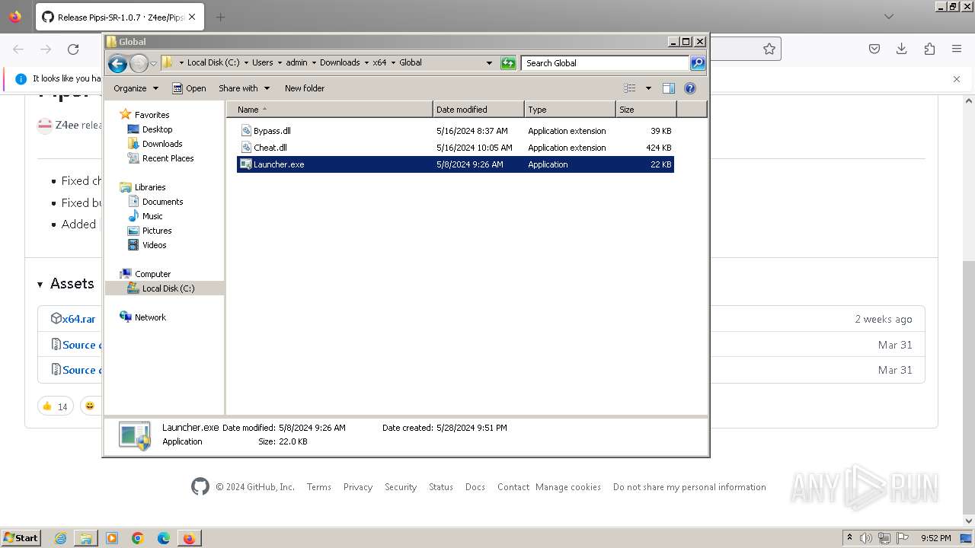Open Explorer Help
975x548 pixels.
(690, 88)
